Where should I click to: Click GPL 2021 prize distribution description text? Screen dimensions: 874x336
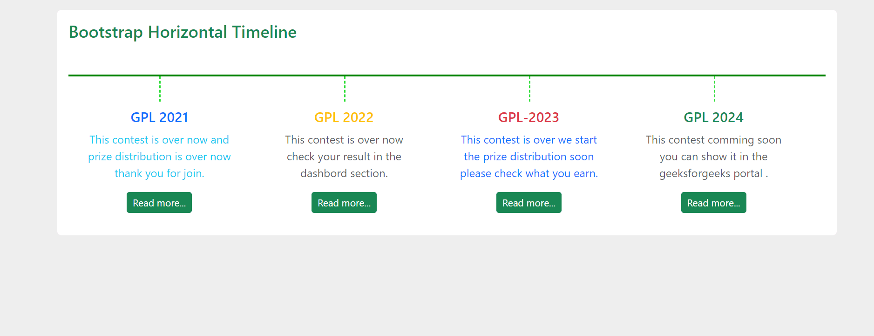tap(159, 157)
